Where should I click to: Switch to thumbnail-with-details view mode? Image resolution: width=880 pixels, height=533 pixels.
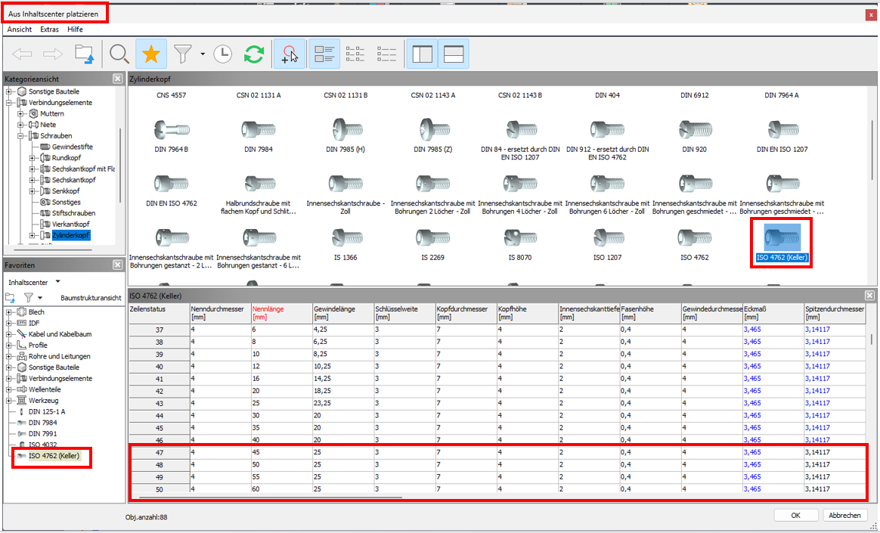click(324, 54)
